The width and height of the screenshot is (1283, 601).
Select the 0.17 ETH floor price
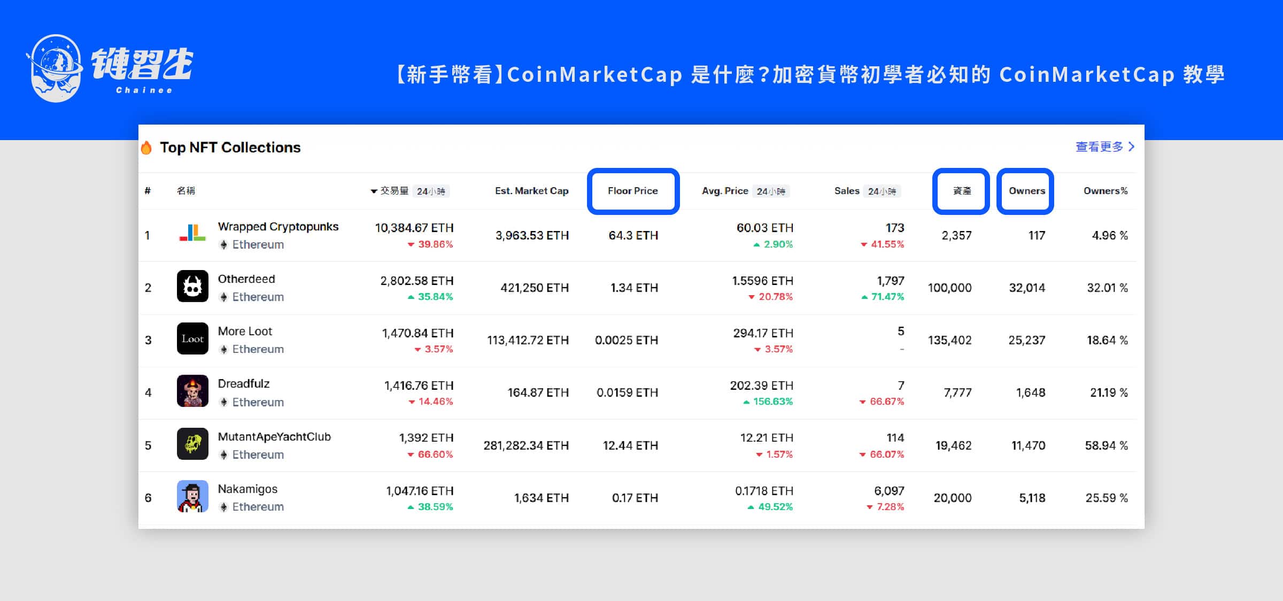coord(635,498)
